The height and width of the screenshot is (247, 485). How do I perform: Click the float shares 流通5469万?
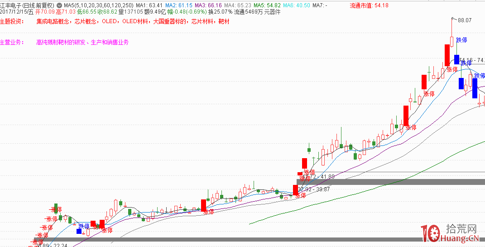[248, 12]
